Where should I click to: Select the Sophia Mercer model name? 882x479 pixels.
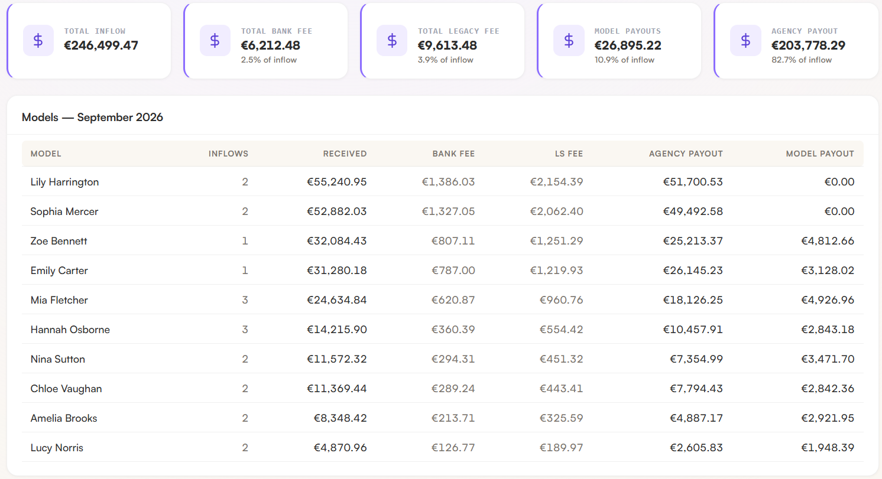[64, 211]
